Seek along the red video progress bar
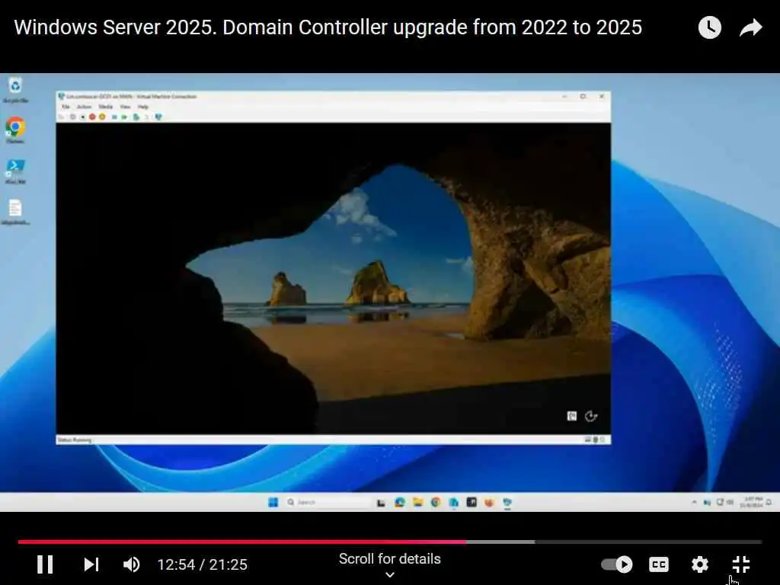Viewport: 780px width, 585px height. click(242, 542)
